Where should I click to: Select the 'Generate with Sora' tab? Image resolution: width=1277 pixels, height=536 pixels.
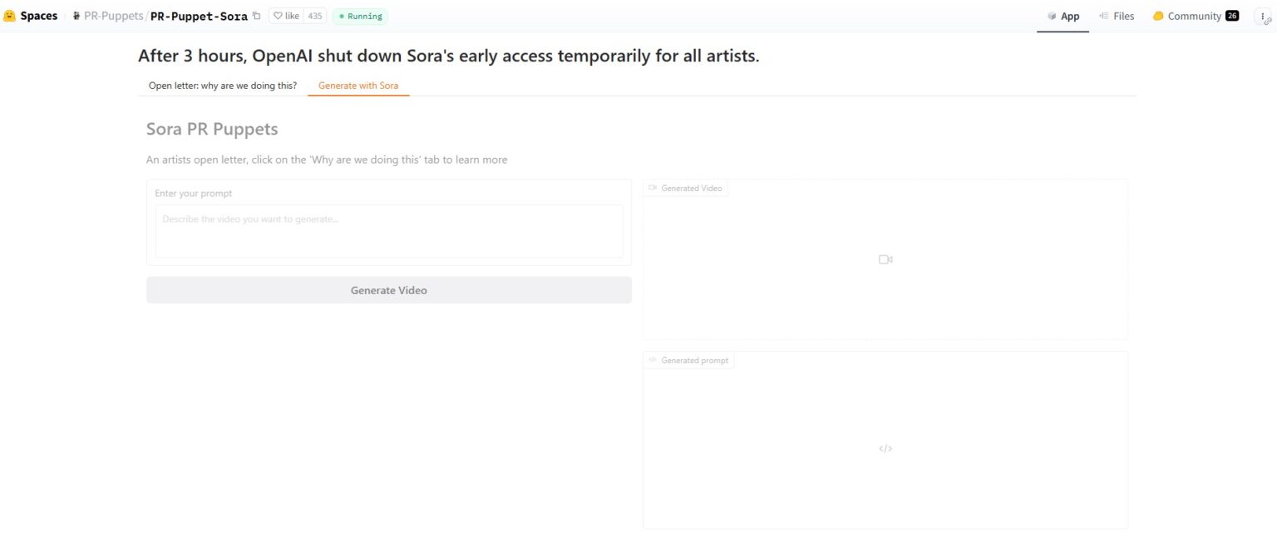coord(358,86)
